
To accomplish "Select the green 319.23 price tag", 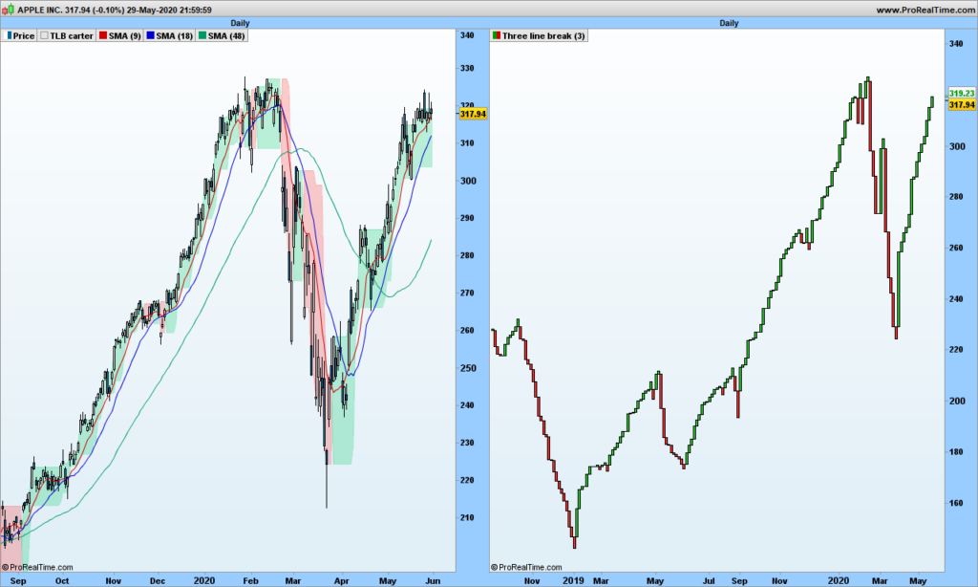I will coord(962,93).
